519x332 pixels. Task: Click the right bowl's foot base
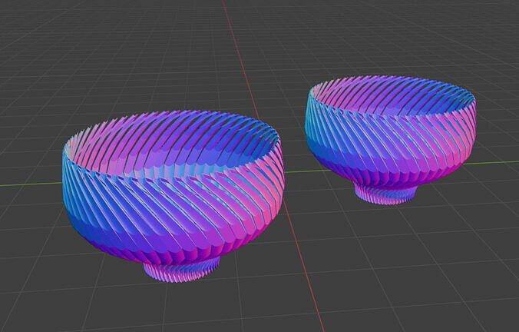coord(385,195)
